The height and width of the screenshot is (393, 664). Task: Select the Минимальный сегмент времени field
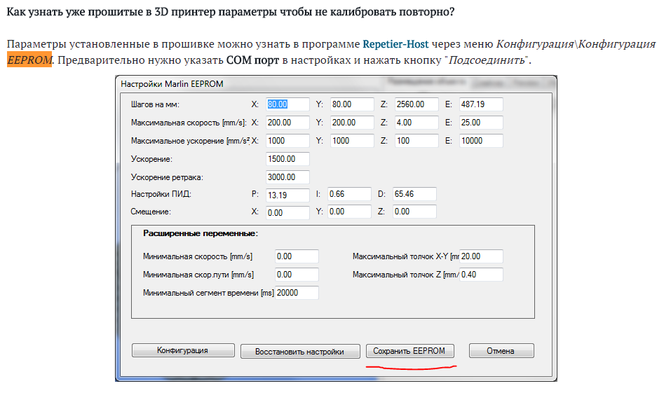tap(297, 293)
